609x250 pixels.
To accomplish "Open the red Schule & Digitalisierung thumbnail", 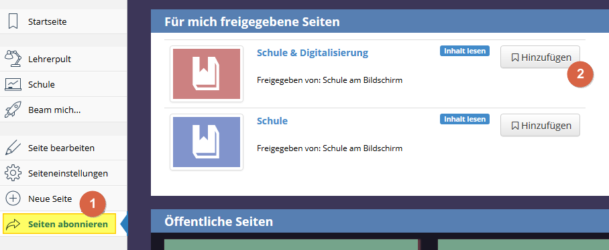I will (206, 74).
